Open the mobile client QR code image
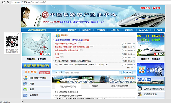 click(x=12, y=42)
